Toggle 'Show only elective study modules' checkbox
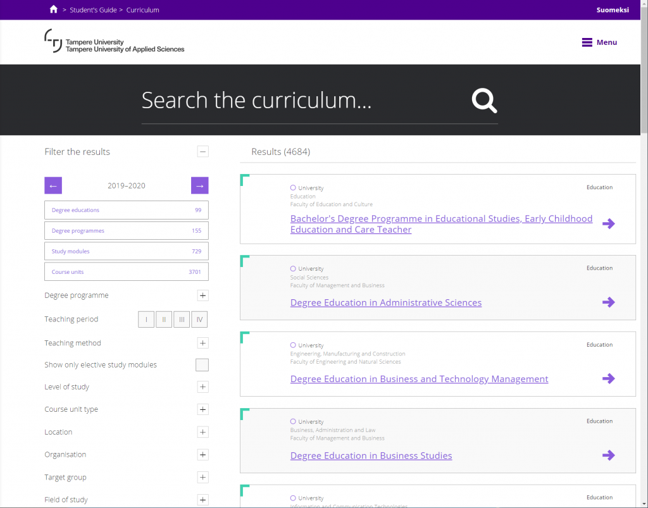This screenshot has height=508, width=648. [x=202, y=365]
